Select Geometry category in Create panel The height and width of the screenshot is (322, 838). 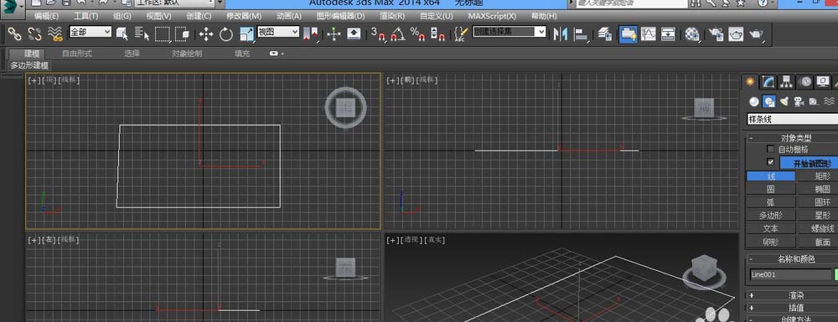click(x=754, y=101)
